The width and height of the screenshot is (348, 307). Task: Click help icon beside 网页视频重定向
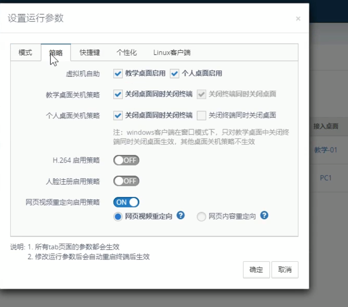click(x=181, y=216)
